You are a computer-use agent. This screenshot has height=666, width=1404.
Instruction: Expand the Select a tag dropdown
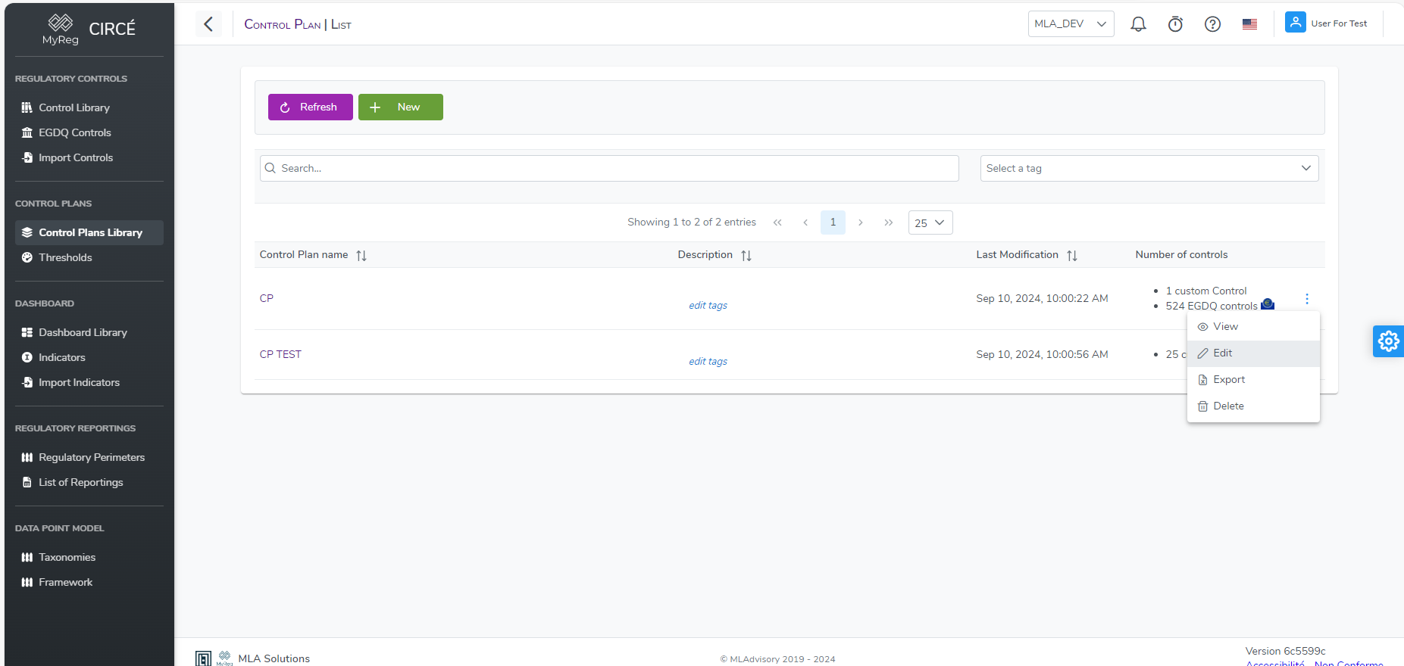coord(1149,168)
